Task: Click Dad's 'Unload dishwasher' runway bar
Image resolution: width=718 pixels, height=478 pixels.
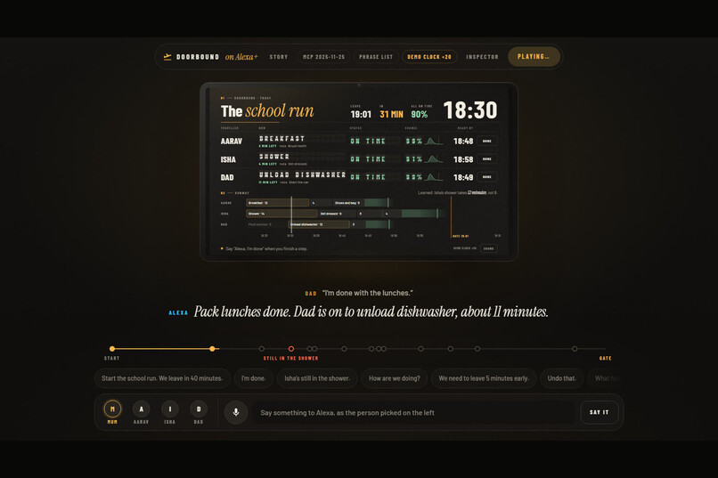Action: (x=319, y=224)
